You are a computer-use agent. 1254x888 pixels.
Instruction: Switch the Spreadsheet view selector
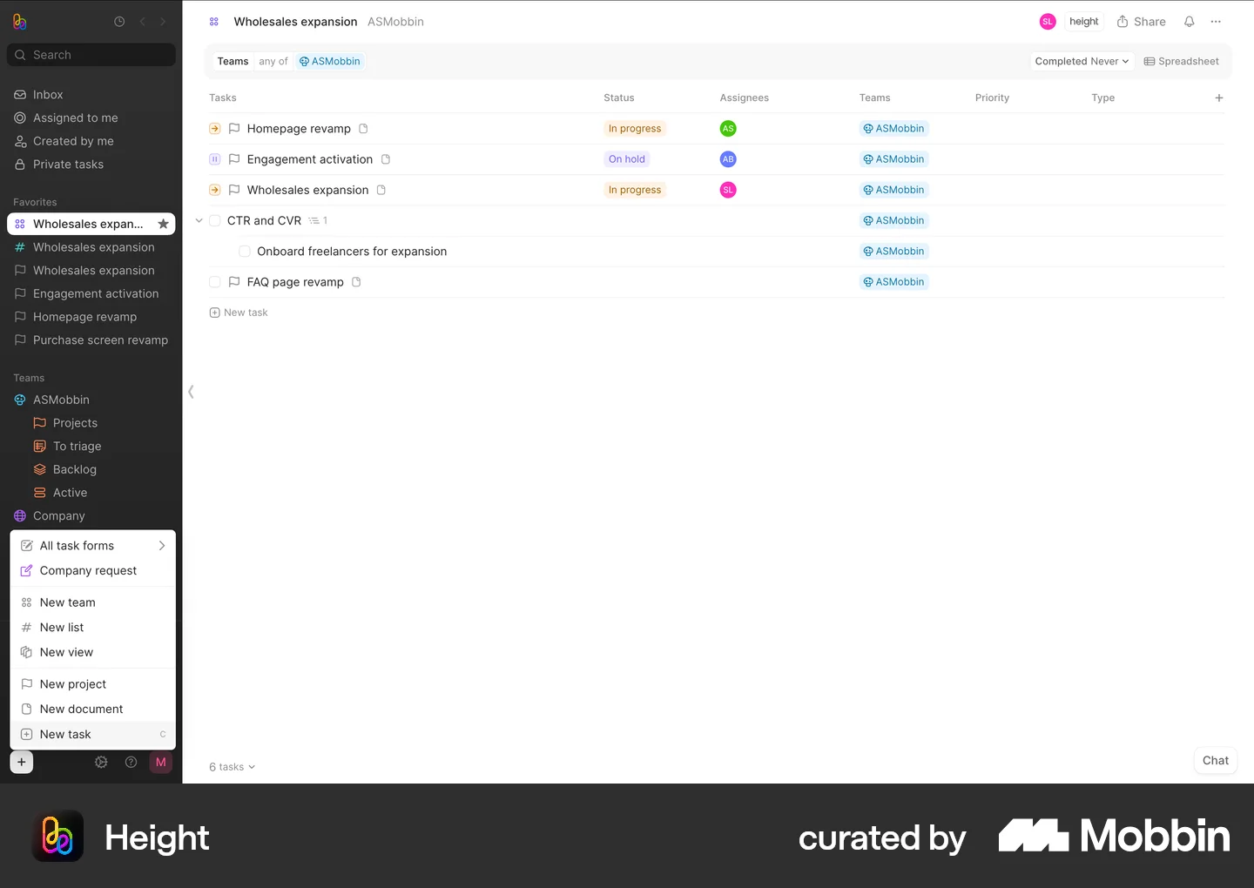(x=1181, y=61)
